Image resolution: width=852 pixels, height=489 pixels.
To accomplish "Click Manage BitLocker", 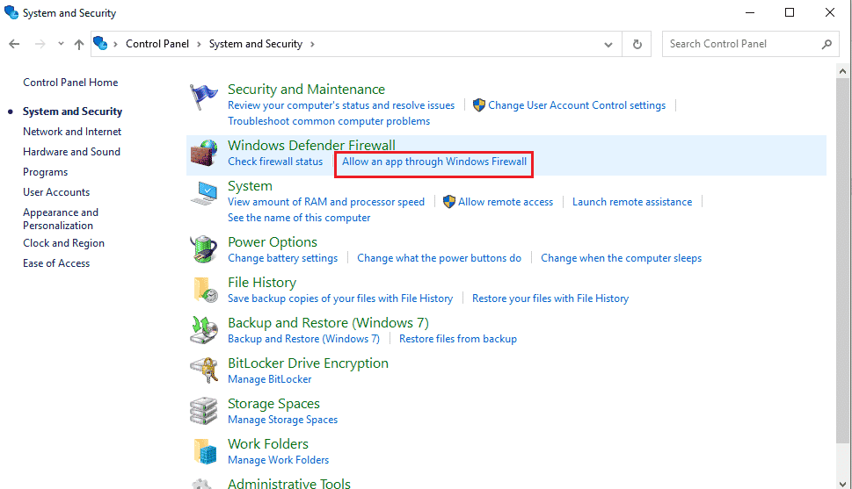I will [270, 379].
